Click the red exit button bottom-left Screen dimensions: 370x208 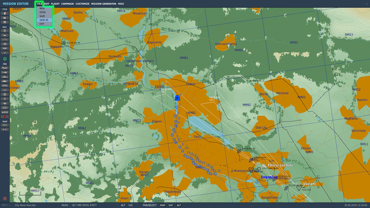[5, 198]
